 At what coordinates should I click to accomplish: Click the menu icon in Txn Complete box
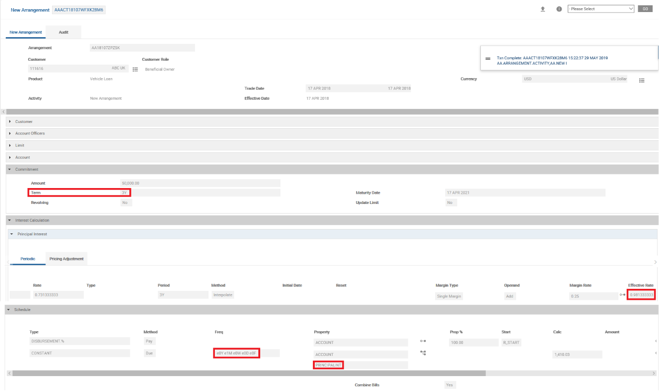pos(488,58)
